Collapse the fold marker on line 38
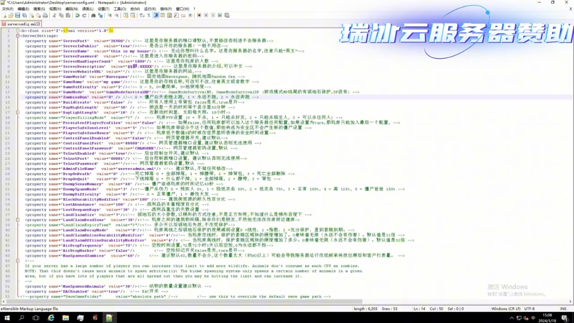574x323 pixels. 17,220
